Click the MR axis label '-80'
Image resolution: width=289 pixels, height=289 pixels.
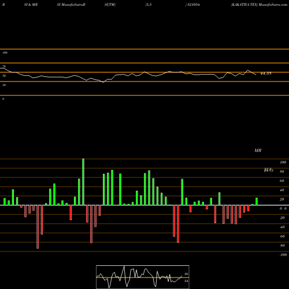click(x=282, y=246)
